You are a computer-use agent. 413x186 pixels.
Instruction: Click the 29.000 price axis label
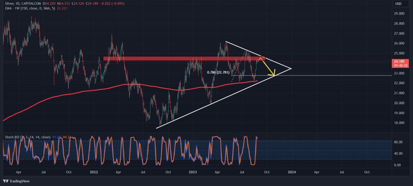tap(399, 13)
